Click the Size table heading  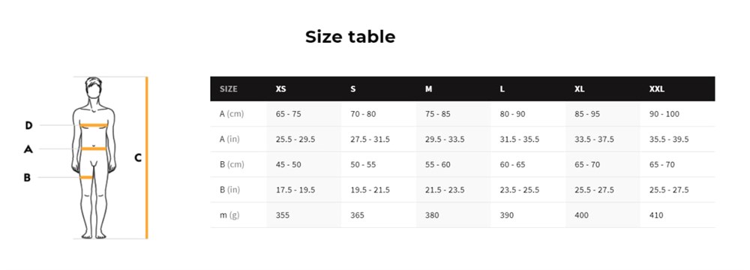(350, 37)
